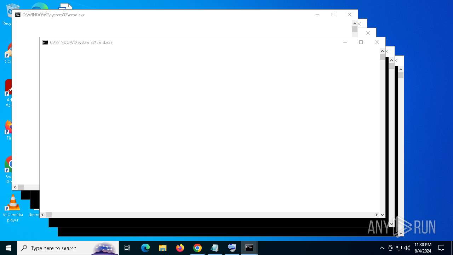Open Task View from the taskbar
453x255 pixels.
(x=127, y=248)
